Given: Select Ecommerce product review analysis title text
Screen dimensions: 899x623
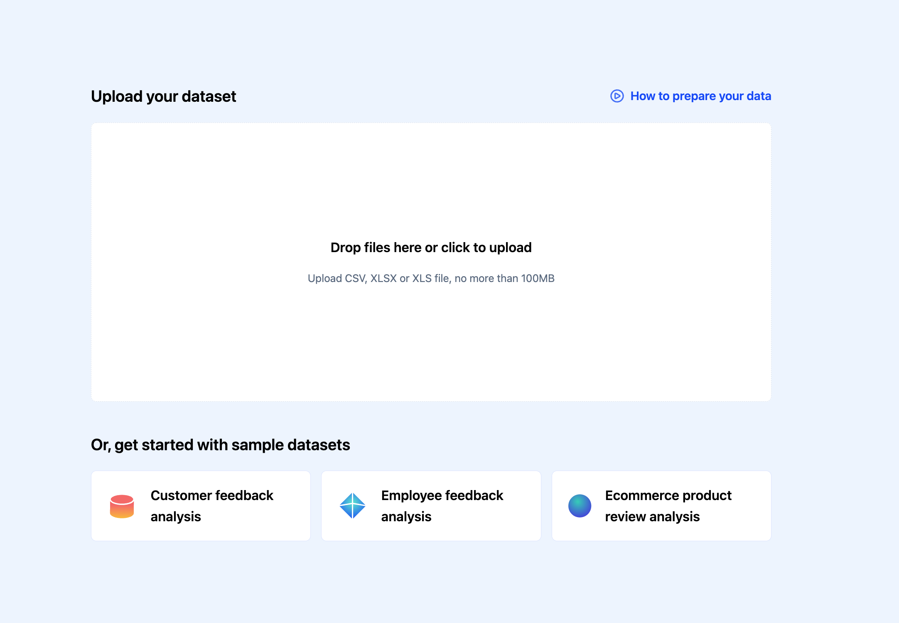Looking at the screenshot, I should click(668, 495).
